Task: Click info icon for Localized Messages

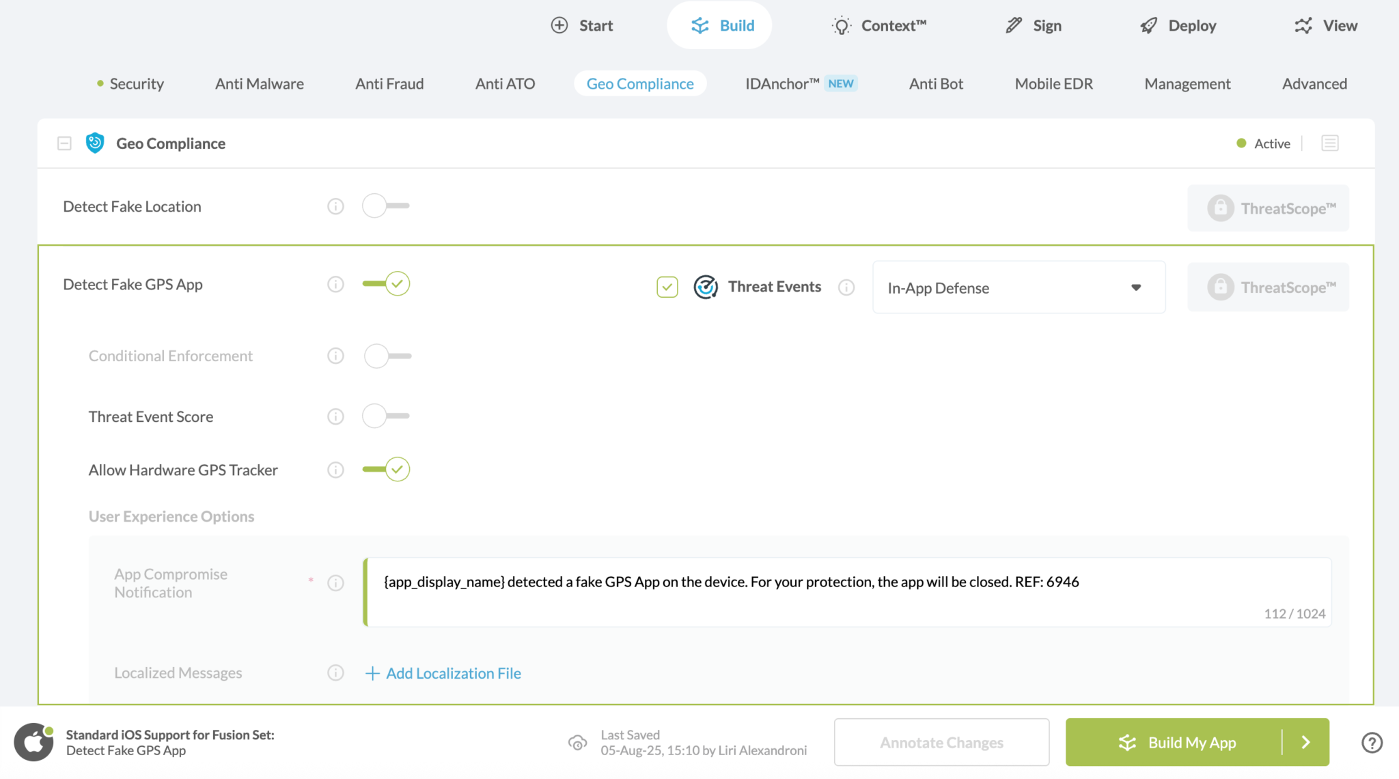Action: coord(335,673)
